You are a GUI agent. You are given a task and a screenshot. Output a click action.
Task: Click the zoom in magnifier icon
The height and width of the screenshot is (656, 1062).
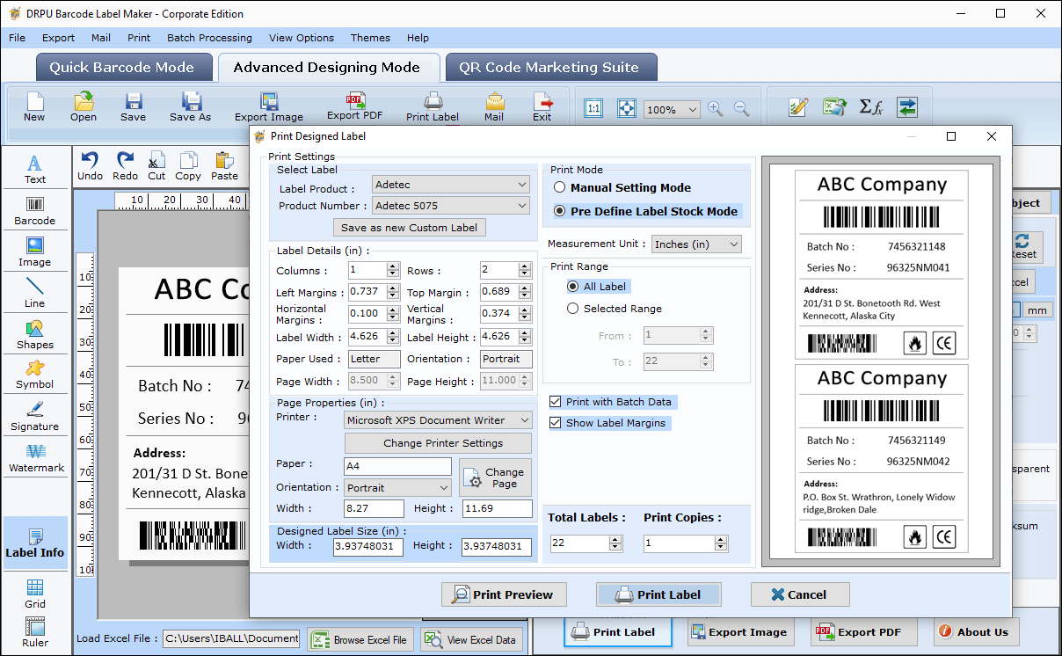[x=716, y=109]
